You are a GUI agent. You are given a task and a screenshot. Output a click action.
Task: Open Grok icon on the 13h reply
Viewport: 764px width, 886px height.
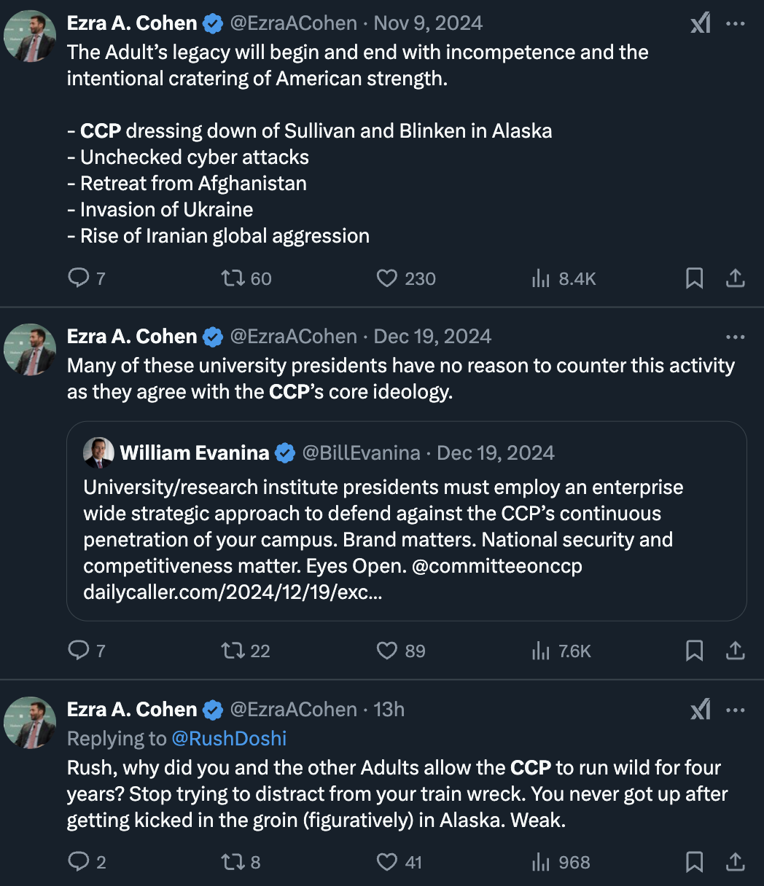tap(700, 710)
